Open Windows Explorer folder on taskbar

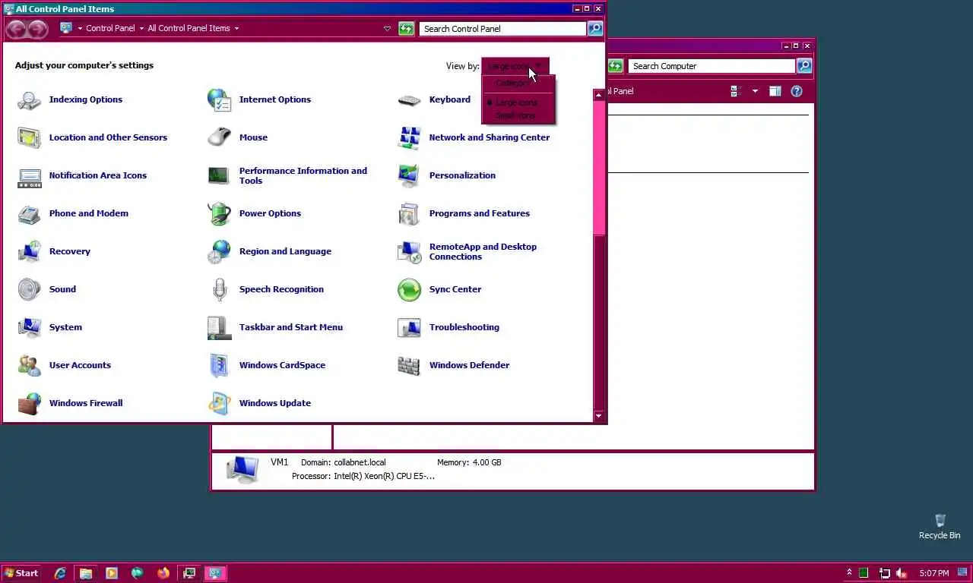point(86,573)
